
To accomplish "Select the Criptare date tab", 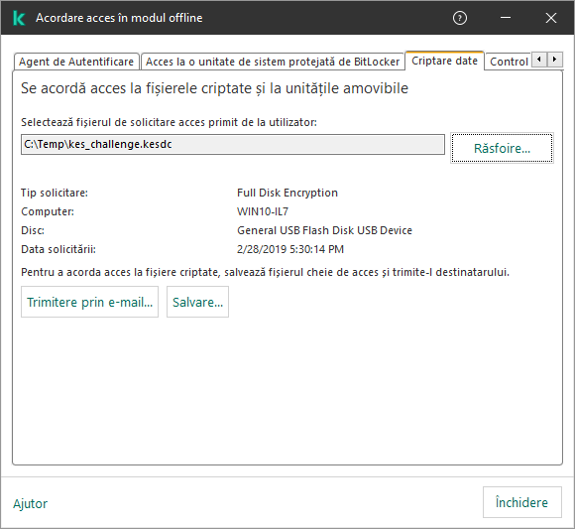I will pos(444,61).
